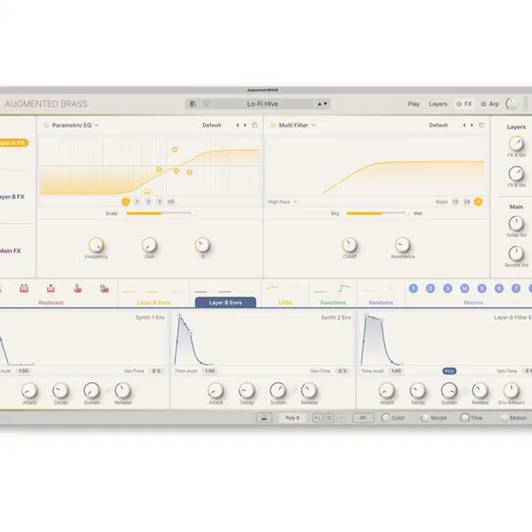Go to next Parametric EQ preset arrow

(245, 125)
